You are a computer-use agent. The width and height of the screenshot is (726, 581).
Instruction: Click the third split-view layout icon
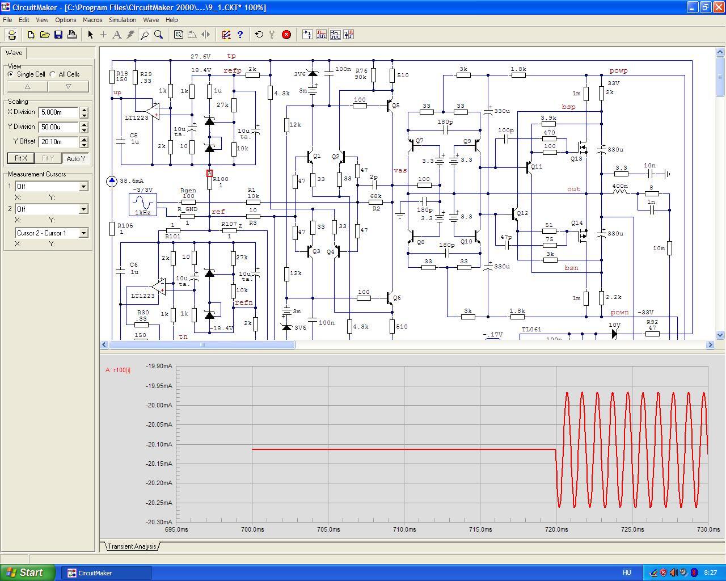335,35
